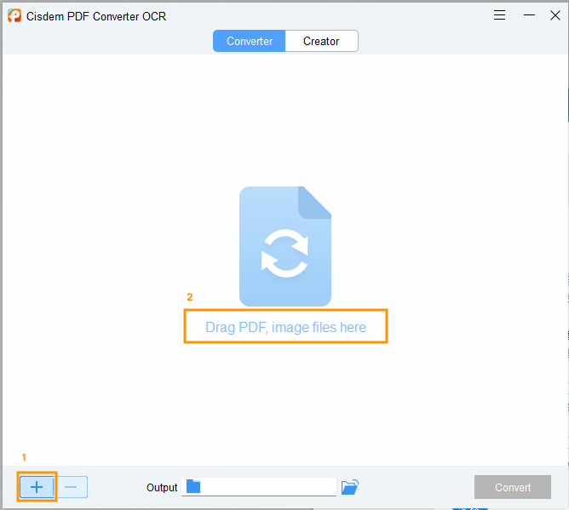Minimize the Cisdem window
569x510 pixels.
coord(529,15)
